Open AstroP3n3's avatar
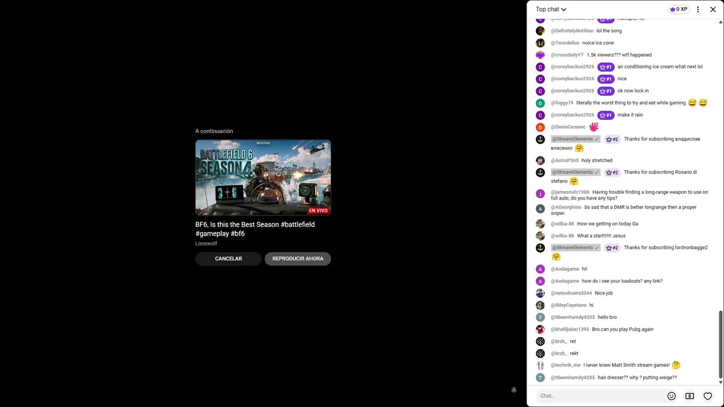 (x=540, y=161)
